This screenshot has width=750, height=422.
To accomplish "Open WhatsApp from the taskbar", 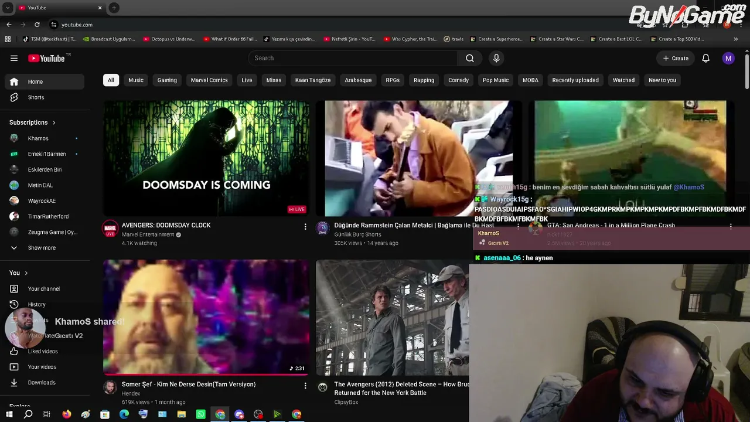I will (201, 414).
